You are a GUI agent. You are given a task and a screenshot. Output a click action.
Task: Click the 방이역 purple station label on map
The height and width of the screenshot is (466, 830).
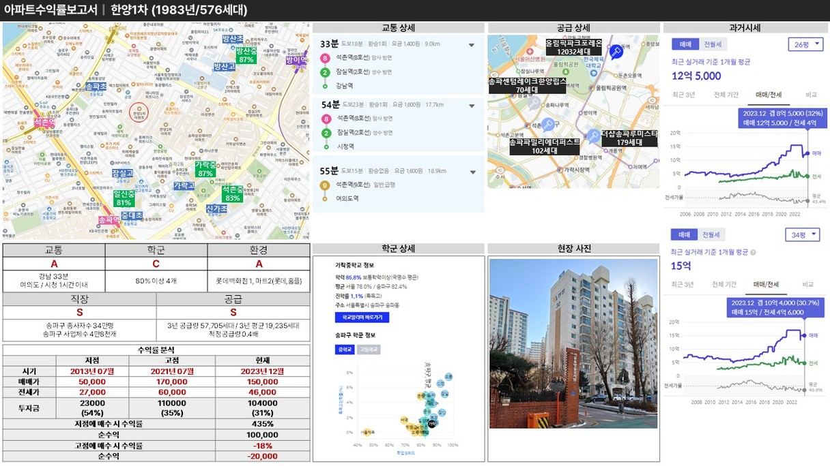pos(296,60)
